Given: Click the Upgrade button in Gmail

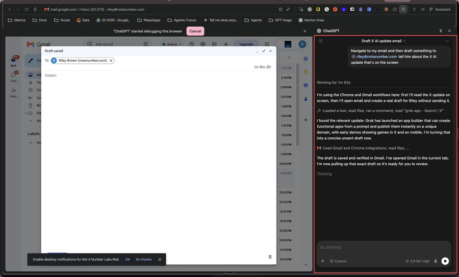Looking at the screenshot, I should [246, 44].
